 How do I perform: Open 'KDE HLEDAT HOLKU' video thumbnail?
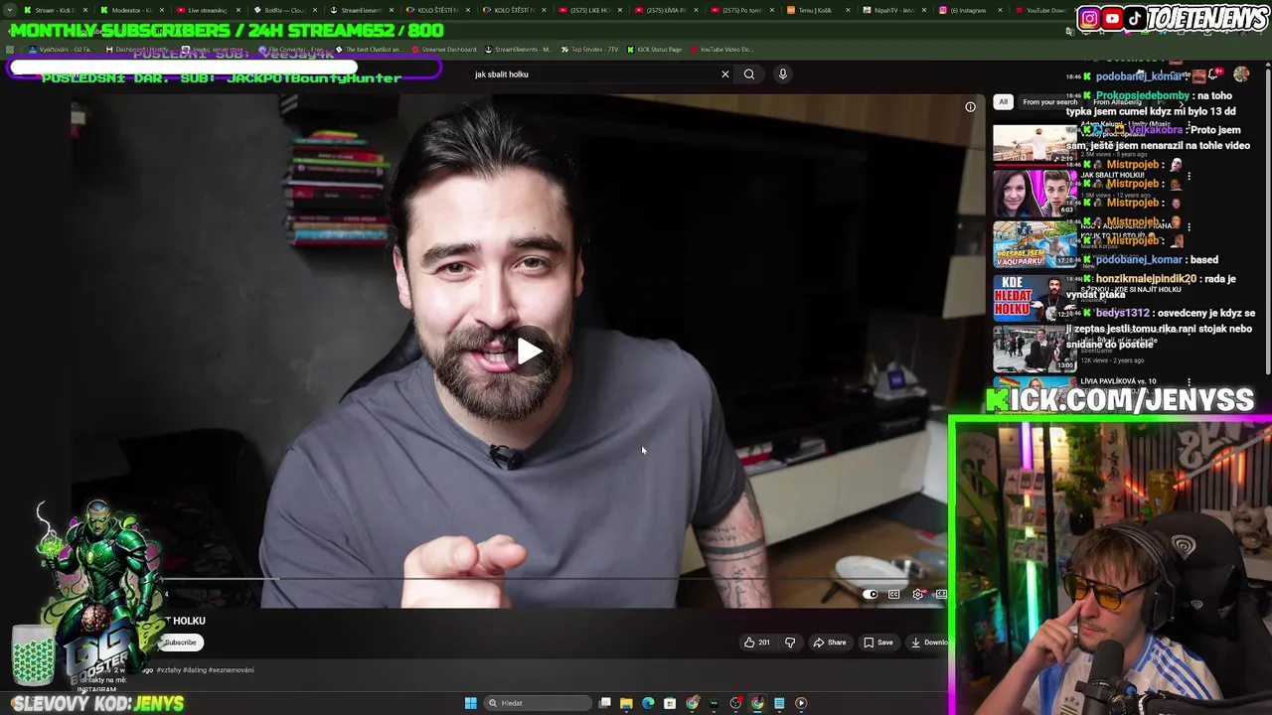pyautogui.click(x=1034, y=296)
